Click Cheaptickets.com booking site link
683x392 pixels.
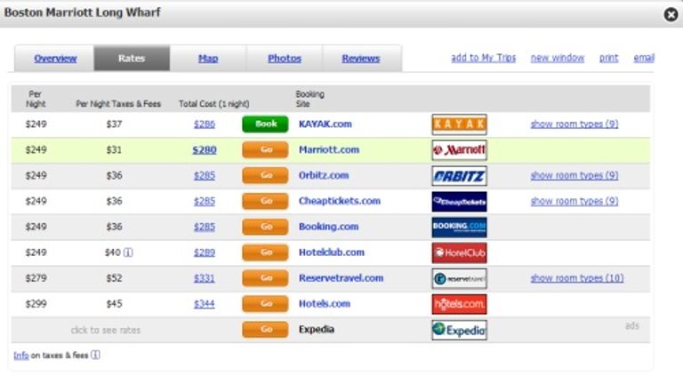click(x=340, y=201)
